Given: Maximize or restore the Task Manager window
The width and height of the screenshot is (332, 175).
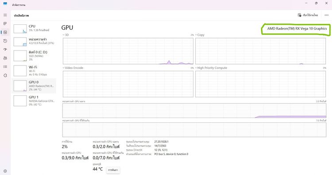Looking at the screenshot, I should tap(316, 3).
